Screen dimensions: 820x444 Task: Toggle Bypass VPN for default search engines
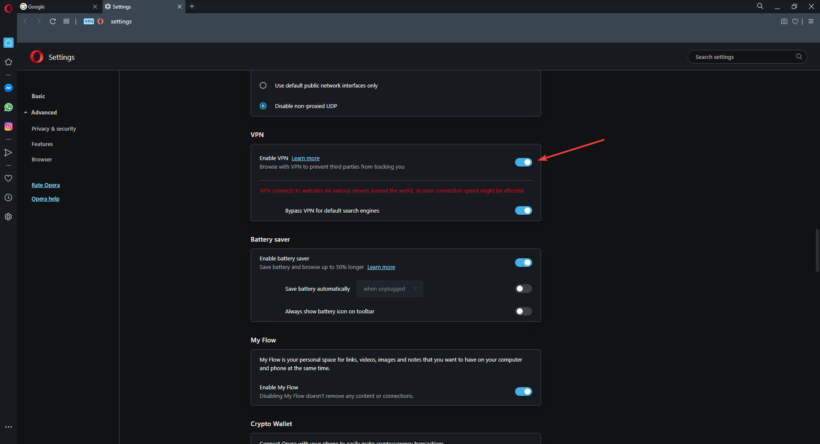pos(524,210)
